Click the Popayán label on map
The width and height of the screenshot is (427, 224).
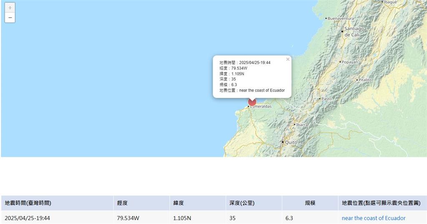(350, 62)
